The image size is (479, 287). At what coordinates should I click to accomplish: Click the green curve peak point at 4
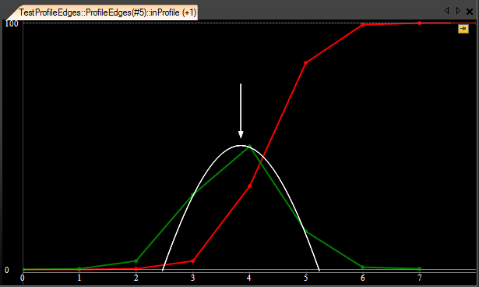tap(249, 147)
